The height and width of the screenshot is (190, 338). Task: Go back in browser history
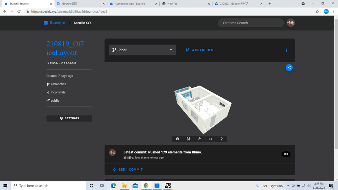pyautogui.click(x=5, y=12)
